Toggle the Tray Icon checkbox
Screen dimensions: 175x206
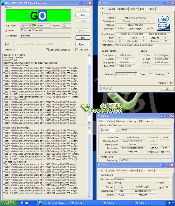tap(77, 50)
